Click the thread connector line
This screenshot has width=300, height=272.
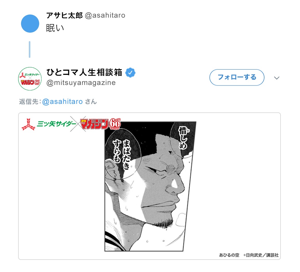coord(30,49)
